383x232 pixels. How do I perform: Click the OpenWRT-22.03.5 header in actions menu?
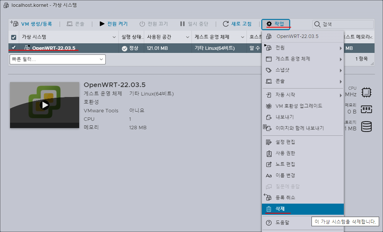coord(303,36)
